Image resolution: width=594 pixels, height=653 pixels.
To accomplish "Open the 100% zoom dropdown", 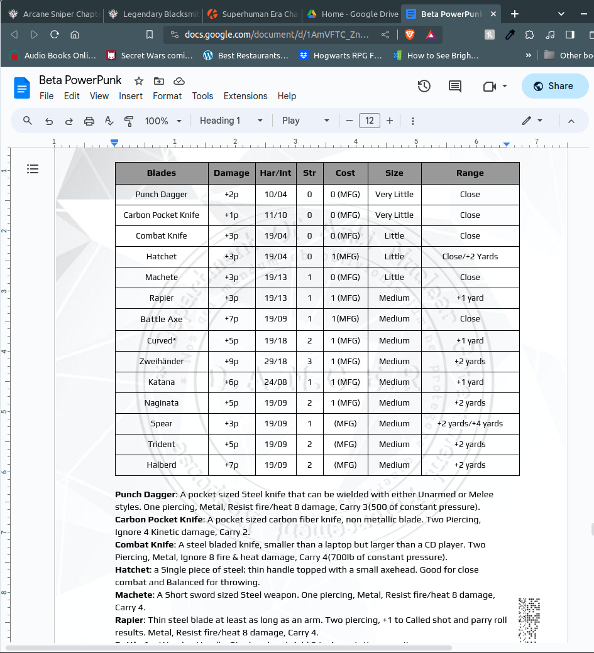I will pyautogui.click(x=163, y=121).
